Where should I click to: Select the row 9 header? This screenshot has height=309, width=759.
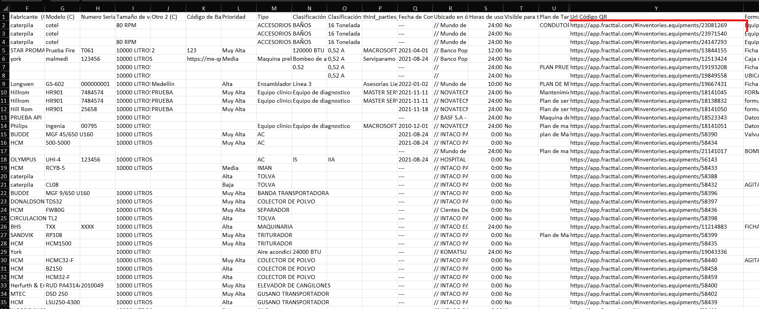4,84
